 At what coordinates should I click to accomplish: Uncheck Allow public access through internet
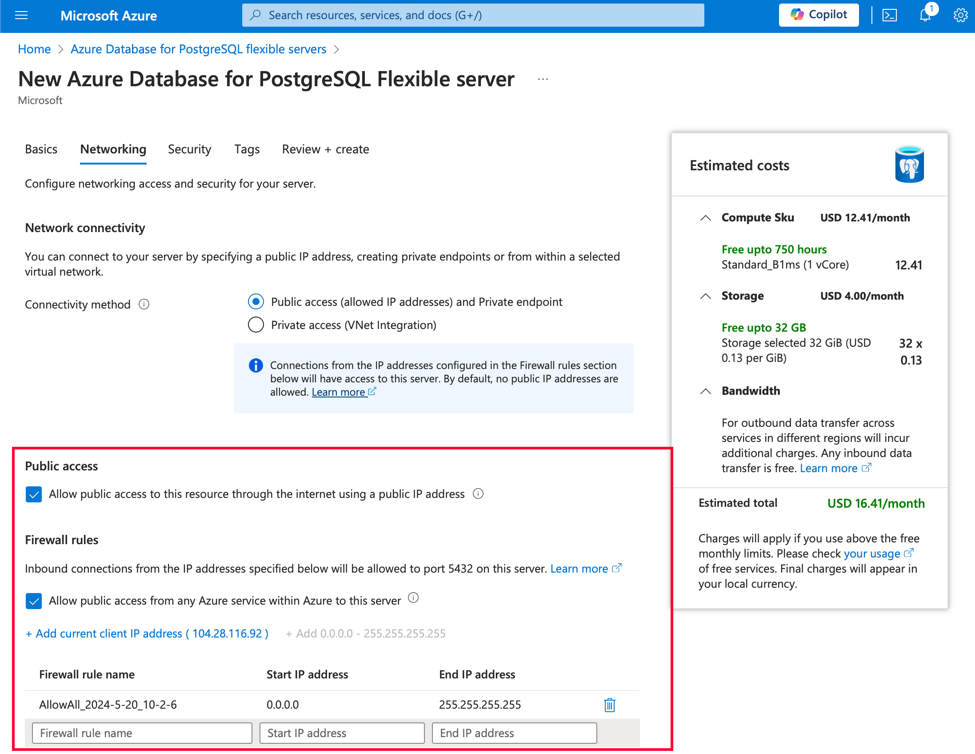(34, 494)
